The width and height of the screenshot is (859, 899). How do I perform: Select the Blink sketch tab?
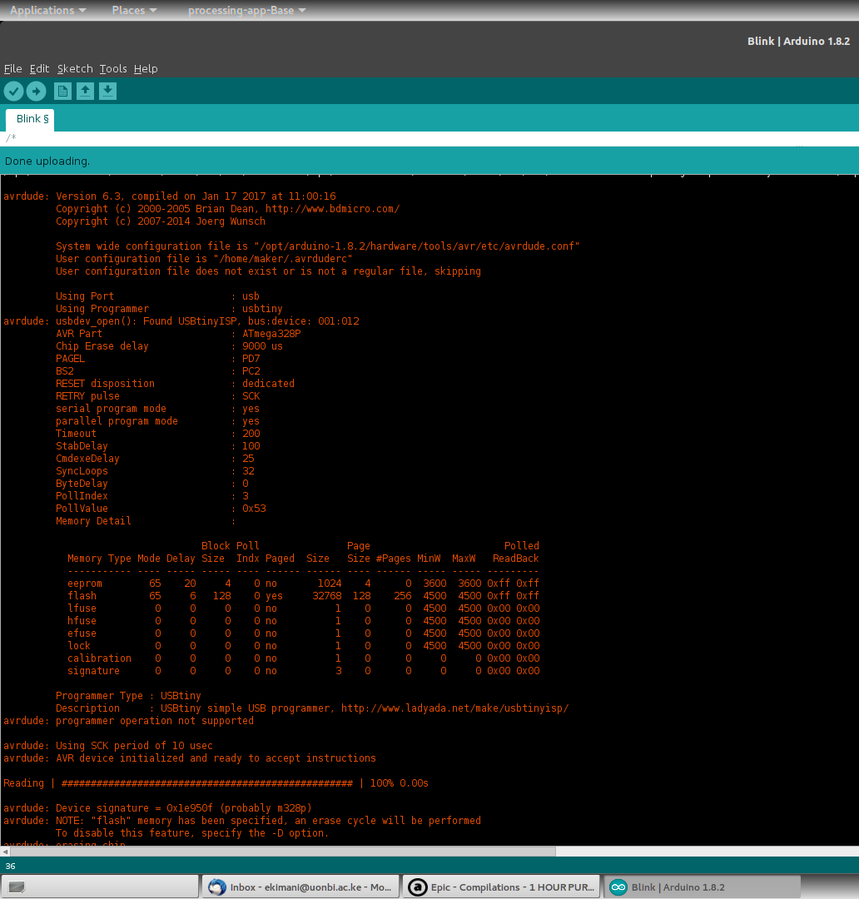coord(31,119)
